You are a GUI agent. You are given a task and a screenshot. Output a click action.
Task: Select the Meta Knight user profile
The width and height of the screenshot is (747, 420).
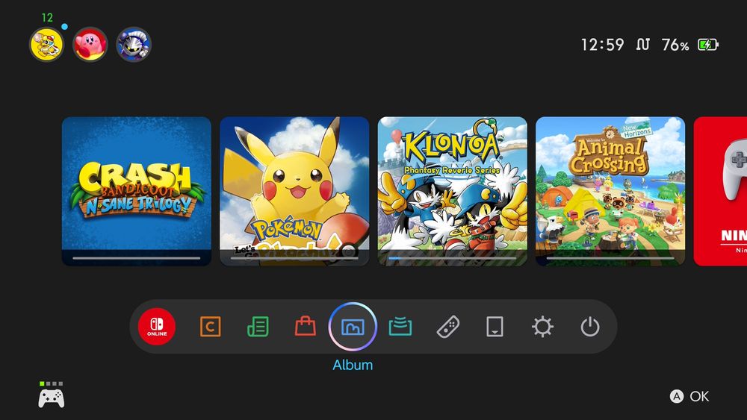(134, 44)
